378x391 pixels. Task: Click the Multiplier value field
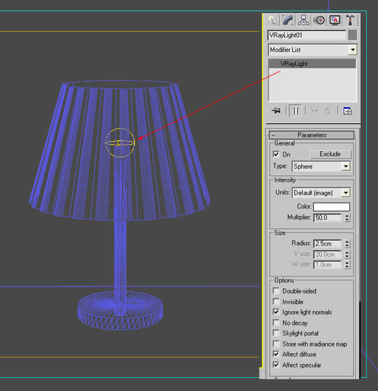(327, 218)
